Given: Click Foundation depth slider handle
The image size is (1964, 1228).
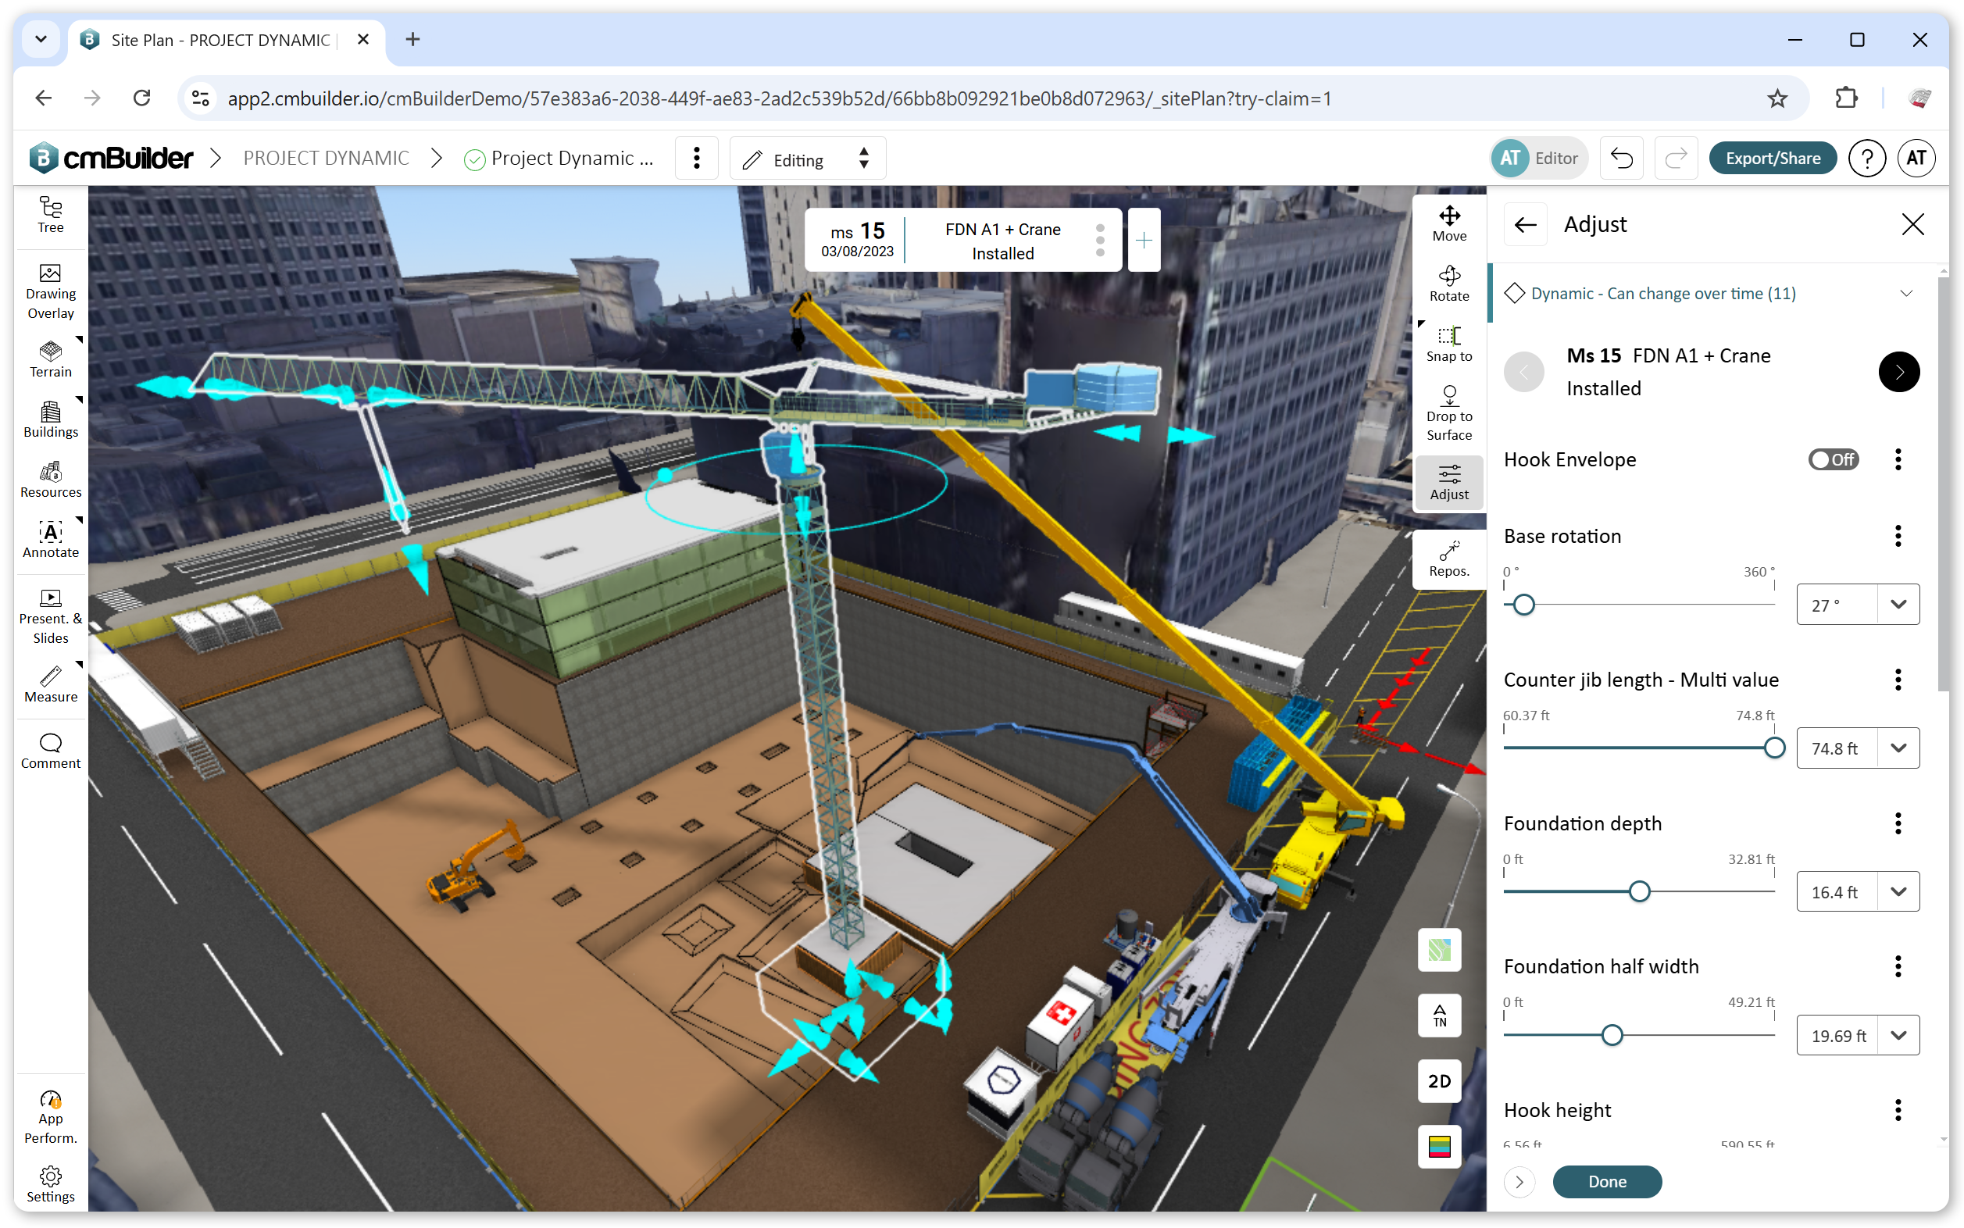Looking at the screenshot, I should pyautogui.click(x=1639, y=892).
